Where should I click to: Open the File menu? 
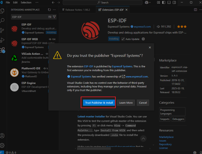[x=8, y=3]
